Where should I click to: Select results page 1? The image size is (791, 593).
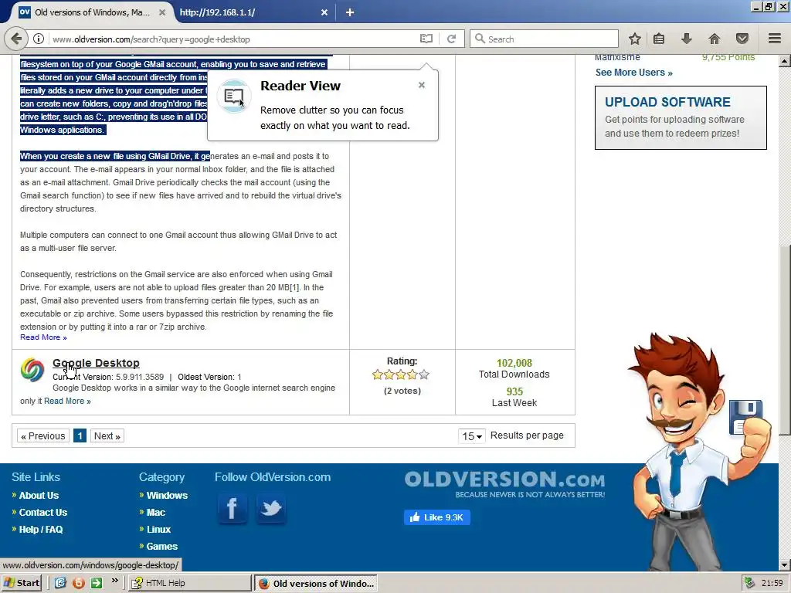tap(80, 435)
